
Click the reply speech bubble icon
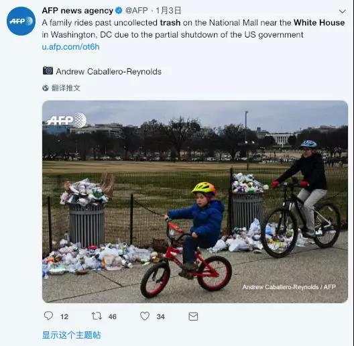pyautogui.click(x=48, y=316)
